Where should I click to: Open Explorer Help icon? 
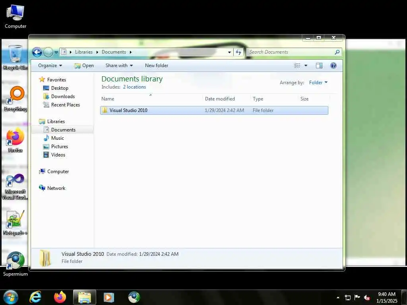(333, 66)
